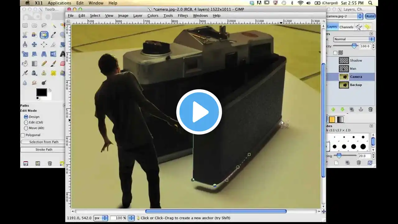398x224 pixels.
Task: Click the Selection from Path button
Action: pos(44,142)
